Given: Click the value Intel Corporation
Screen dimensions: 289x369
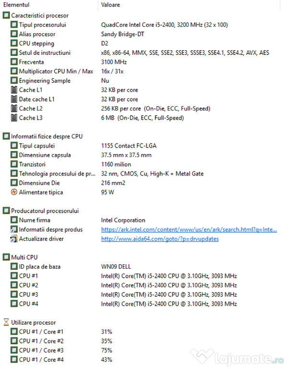Looking at the screenshot, I should coord(123,220).
